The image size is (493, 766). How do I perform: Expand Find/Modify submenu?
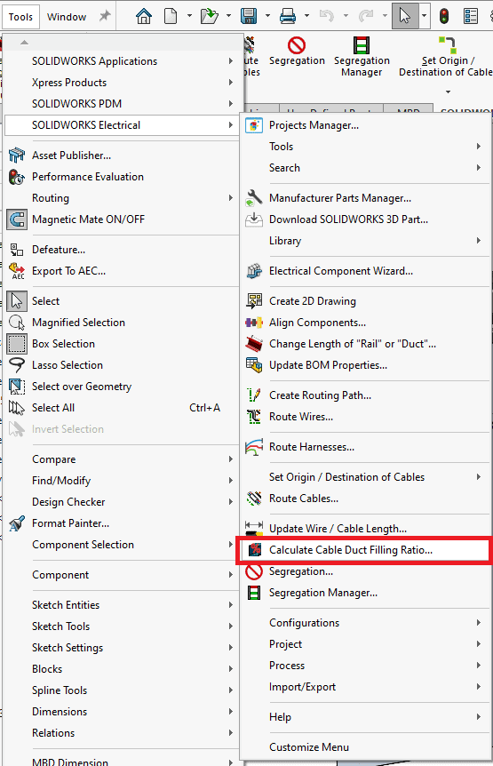pos(122,481)
